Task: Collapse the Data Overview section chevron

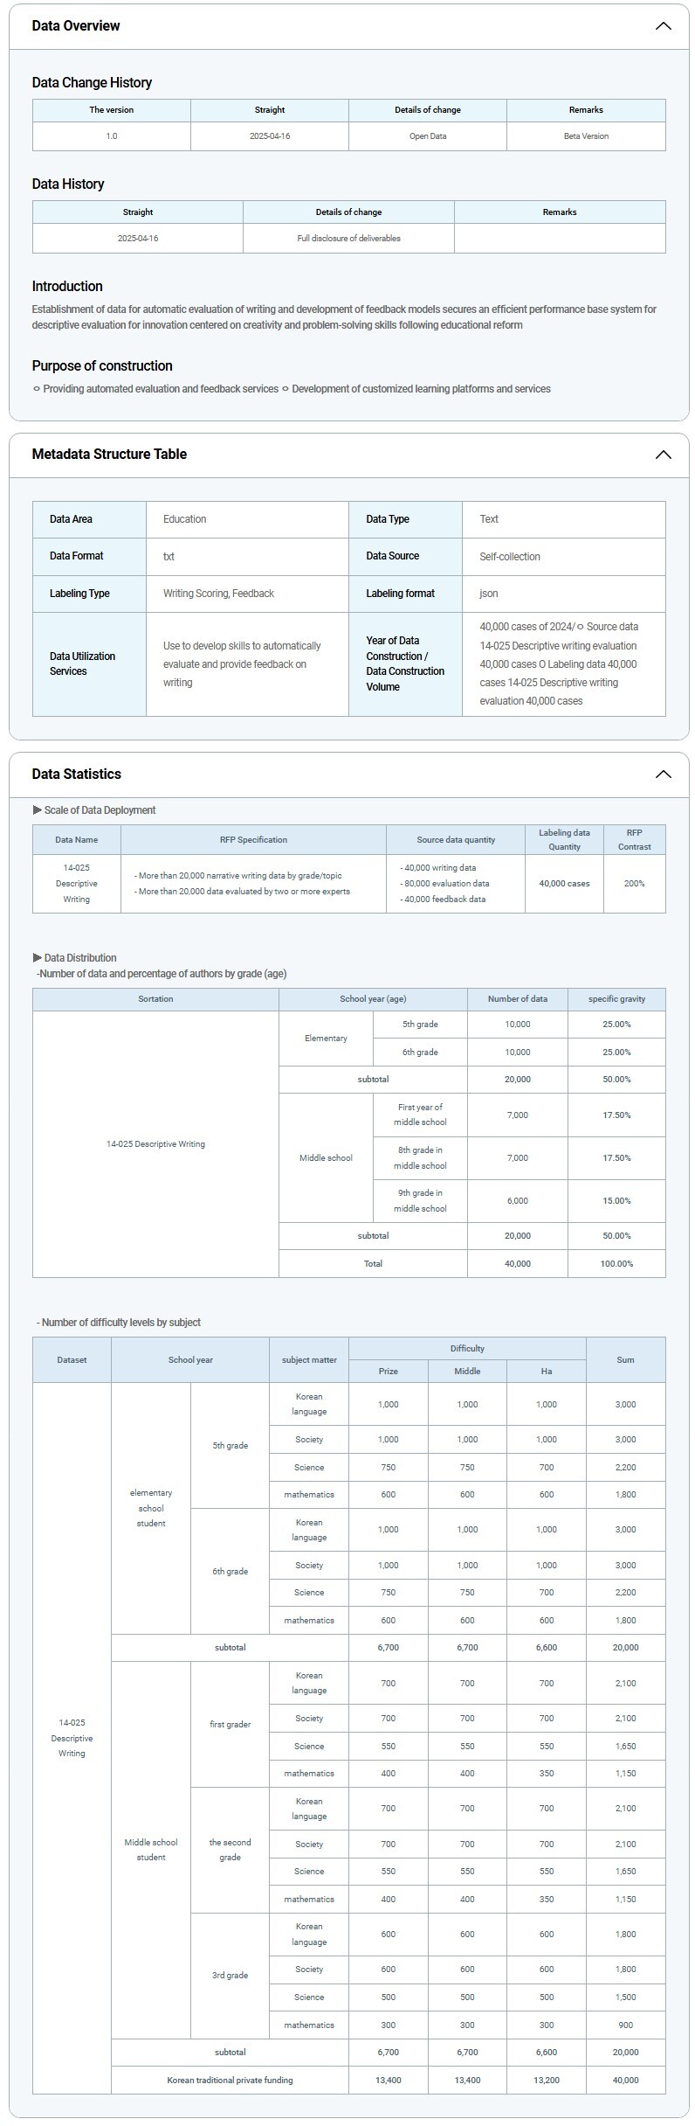Action: pos(663,26)
